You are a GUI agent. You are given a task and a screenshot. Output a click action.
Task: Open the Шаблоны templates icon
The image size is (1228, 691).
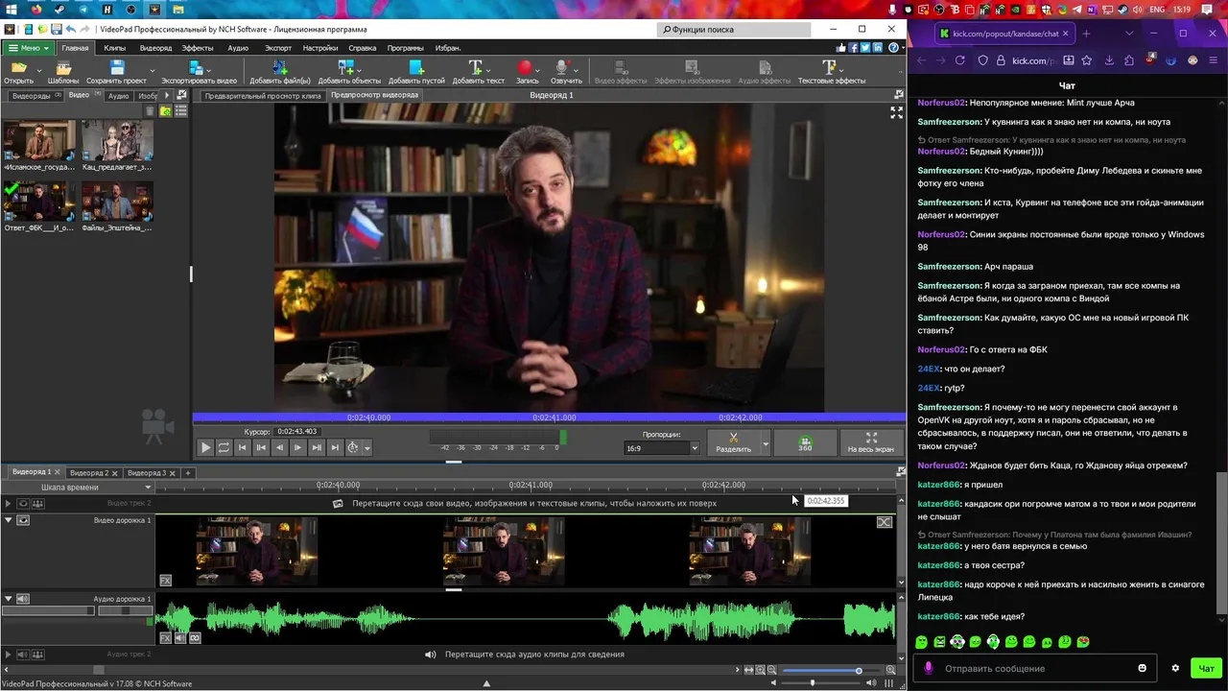[63, 68]
